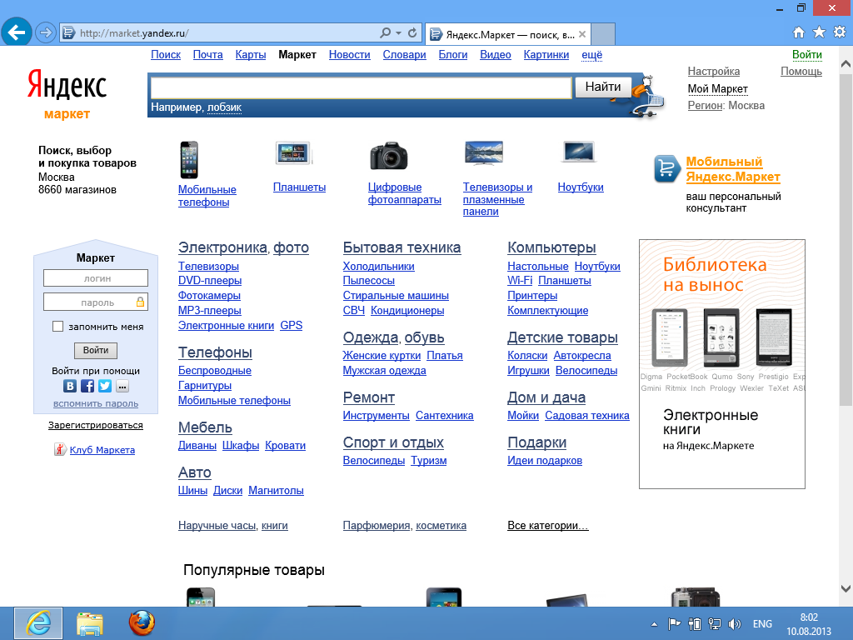Screen dimensions: 853x640
Task: Click the Клуб Маркета icon
Action: [x=60, y=449]
